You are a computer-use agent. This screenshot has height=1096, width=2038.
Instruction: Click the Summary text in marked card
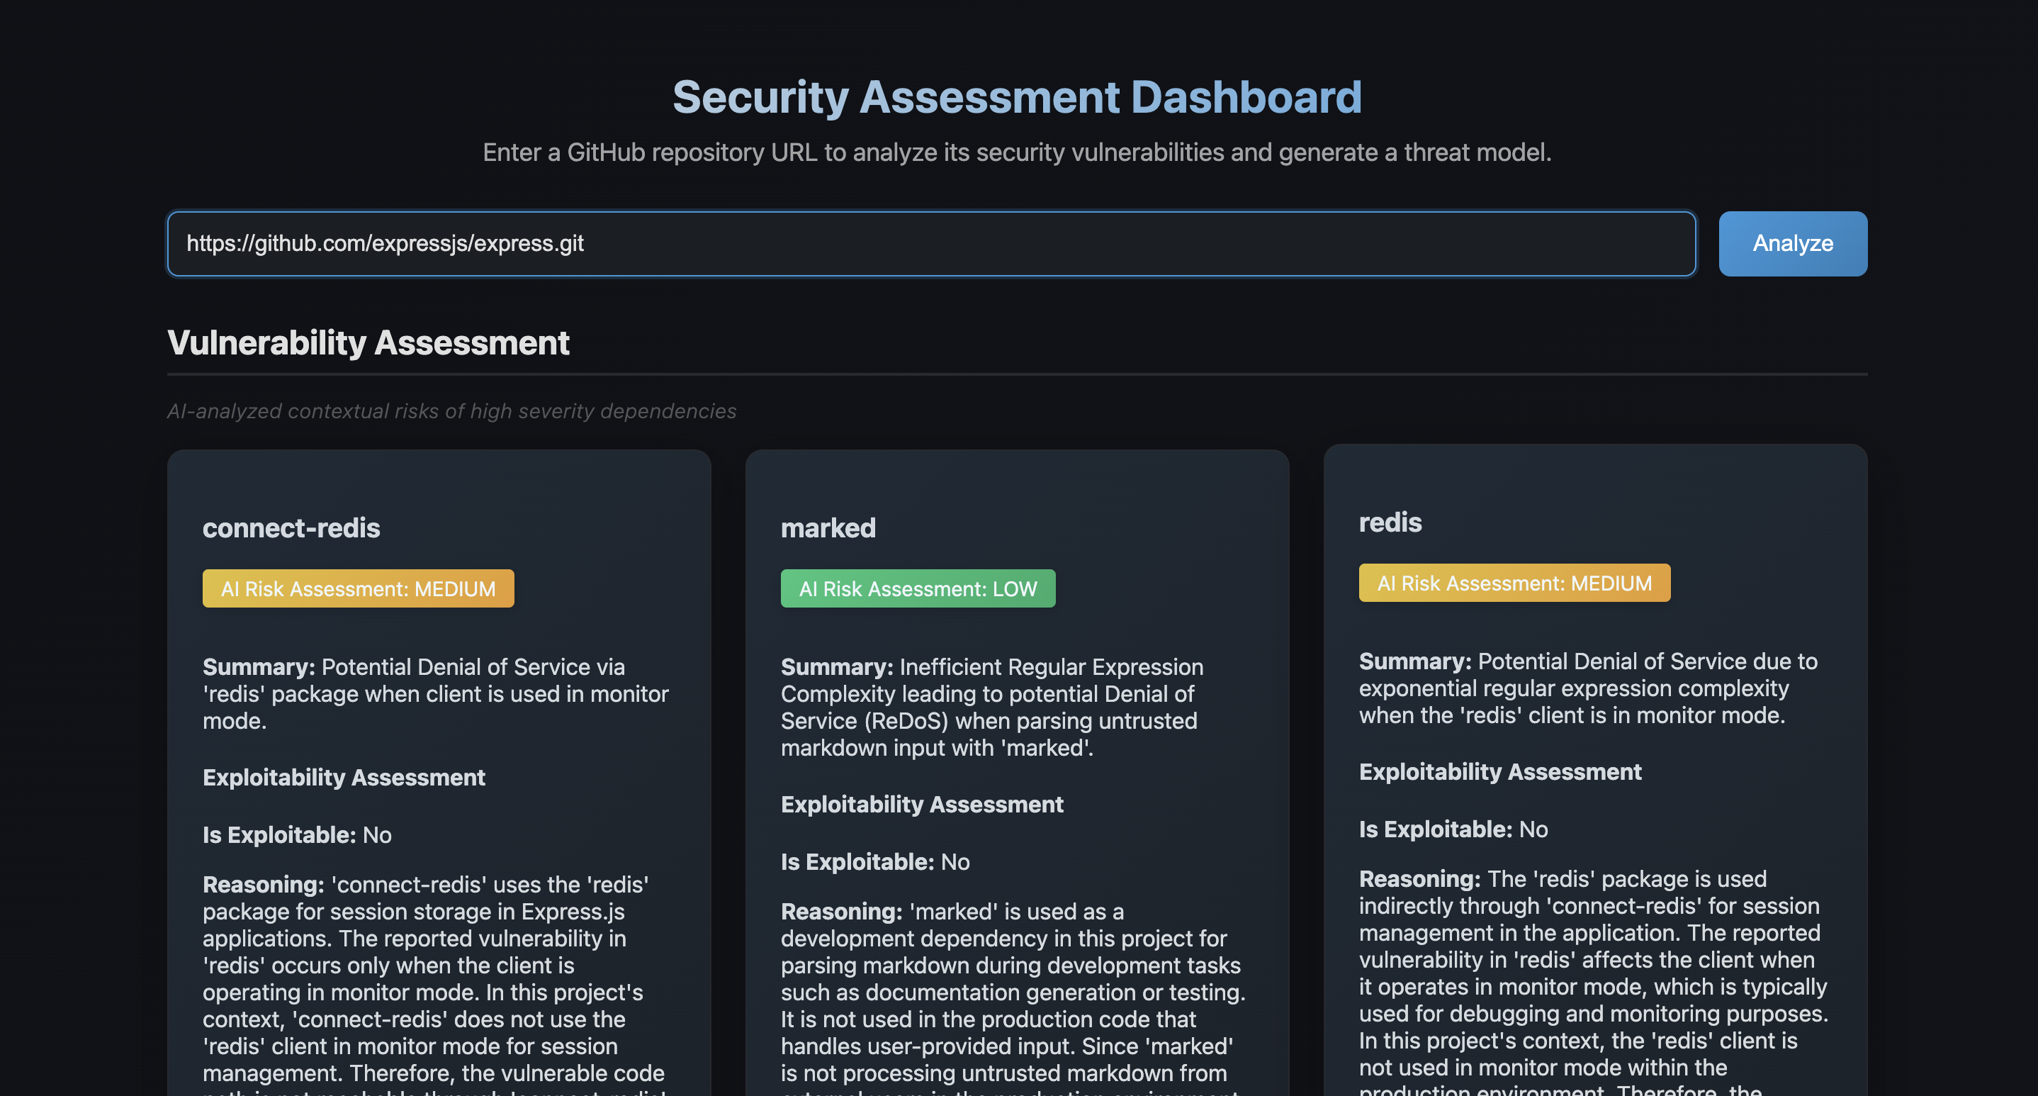pos(992,708)
